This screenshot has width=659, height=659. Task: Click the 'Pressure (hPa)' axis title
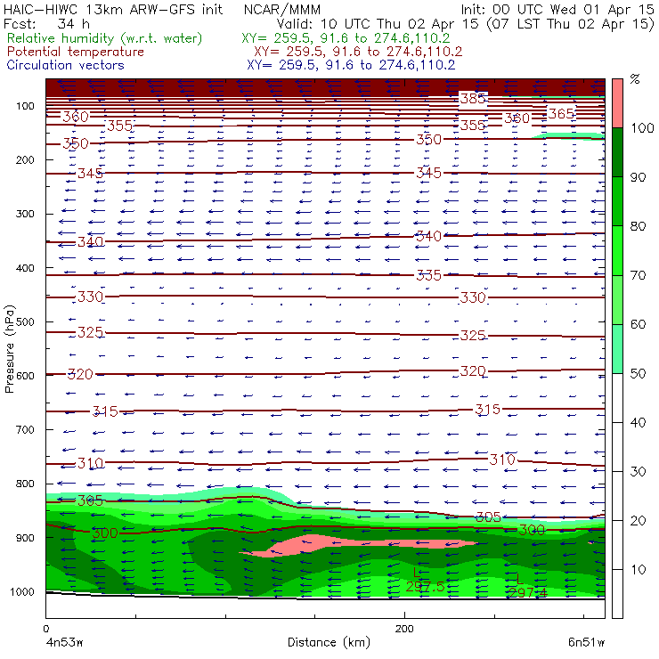tap(9, 349)
